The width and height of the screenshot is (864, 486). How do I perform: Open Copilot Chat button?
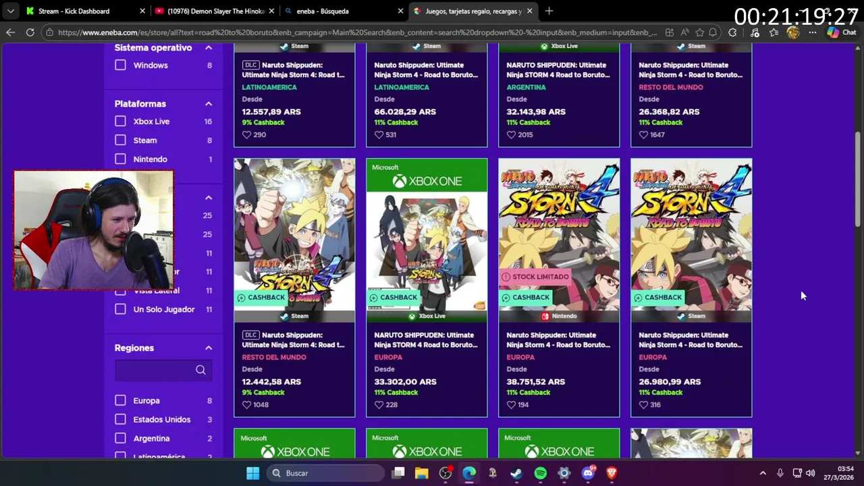click(x=842, y=32)
